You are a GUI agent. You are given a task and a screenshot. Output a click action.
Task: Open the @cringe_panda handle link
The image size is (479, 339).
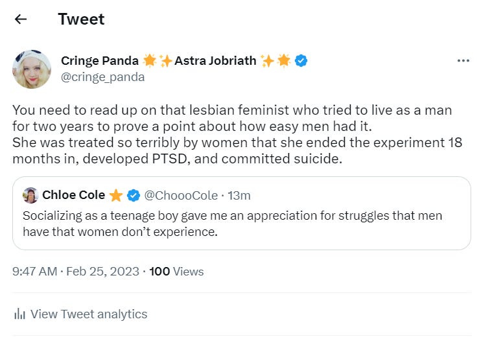pyautogui.click(x=102, y=77)
